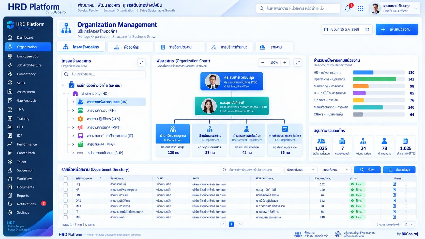Collapse the root company tree node
Viewport: 425px width, 239px height.
63,85
